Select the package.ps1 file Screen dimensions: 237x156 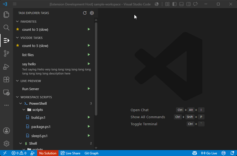coord(54,127)
